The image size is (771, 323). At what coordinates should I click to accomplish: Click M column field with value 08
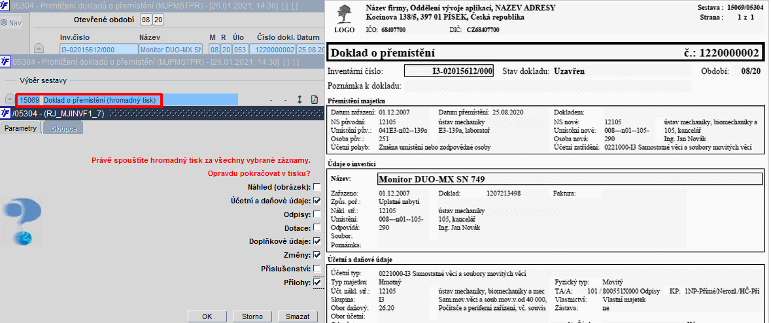214,49
